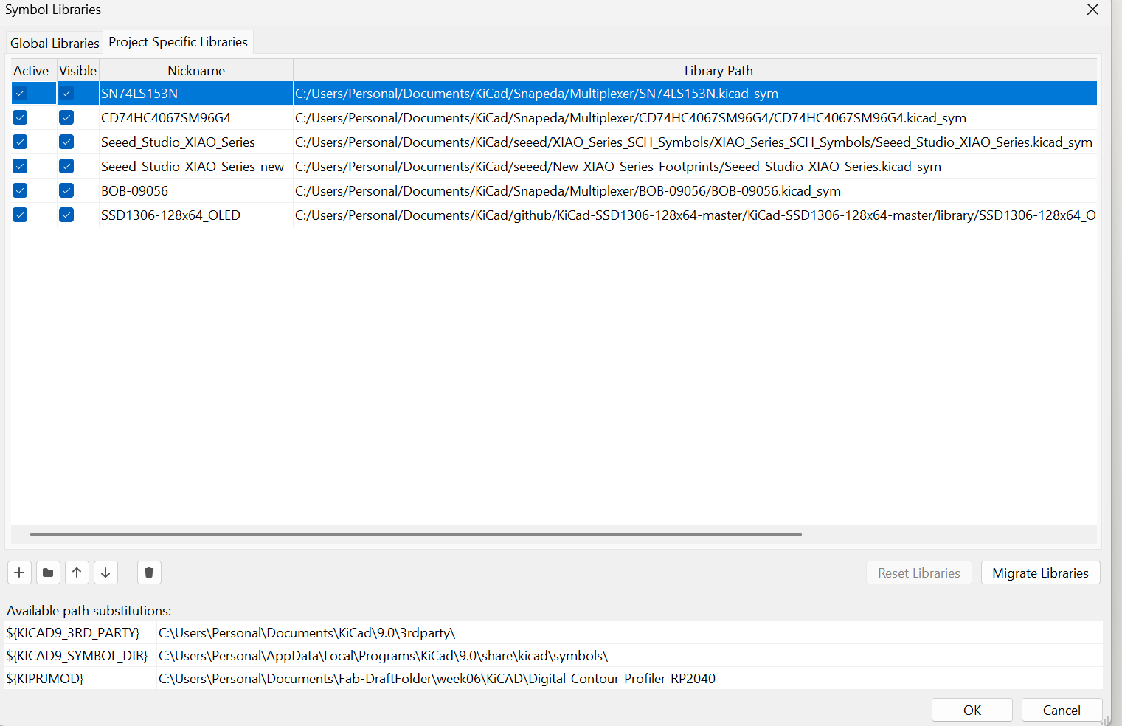1122x726 pixels.
Task: Open the add existing library folder icon
Action: pos(48,573)
